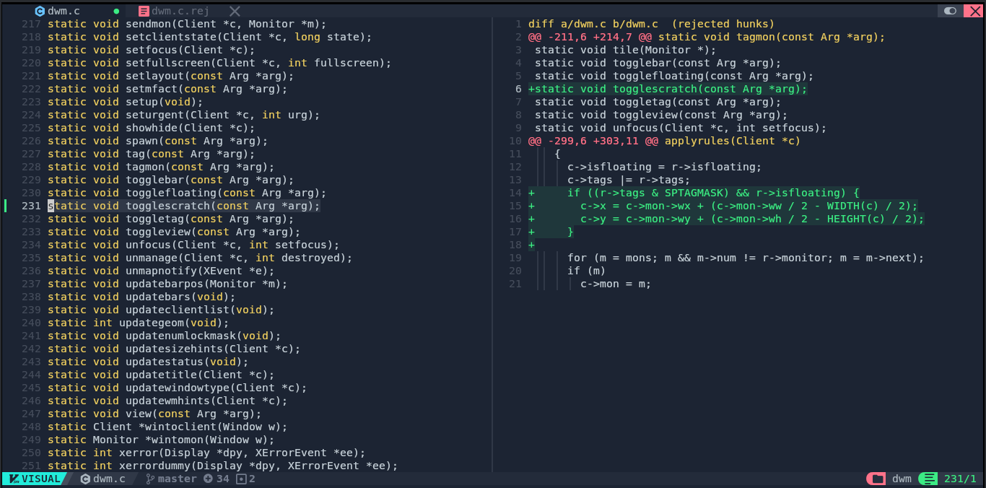Screen dimensions: 986x488
Task: Click setfullscreen declaration on line 220
Action: 219,63
